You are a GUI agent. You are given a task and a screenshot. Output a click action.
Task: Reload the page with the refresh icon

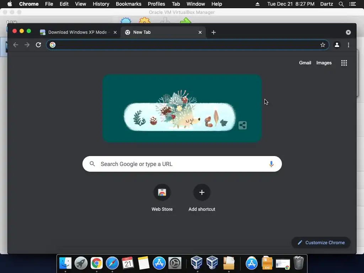(x=38, y=45)
